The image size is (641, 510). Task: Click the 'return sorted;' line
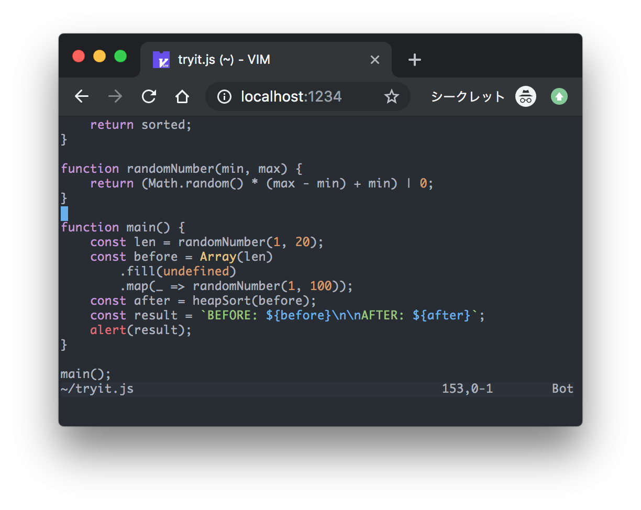coord(141,125)
